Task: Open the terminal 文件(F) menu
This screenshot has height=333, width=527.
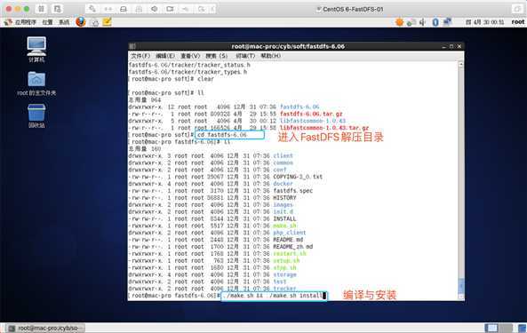Action: coord(140,56)
